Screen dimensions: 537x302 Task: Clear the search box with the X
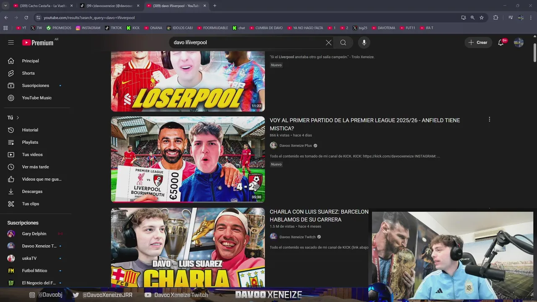[x=328, y=42]
